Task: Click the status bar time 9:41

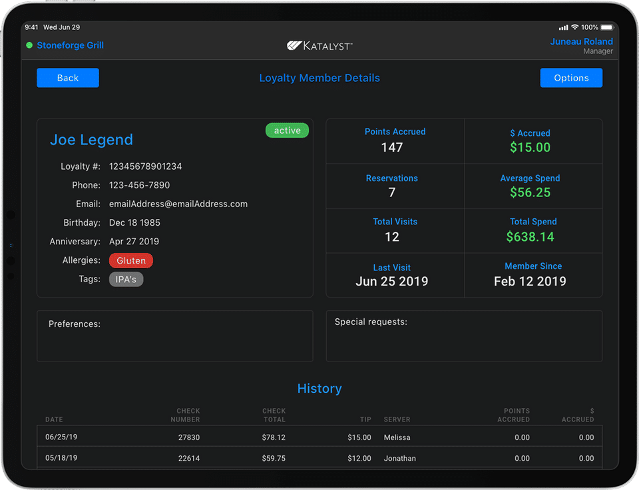Action: (x=31, y=27)
